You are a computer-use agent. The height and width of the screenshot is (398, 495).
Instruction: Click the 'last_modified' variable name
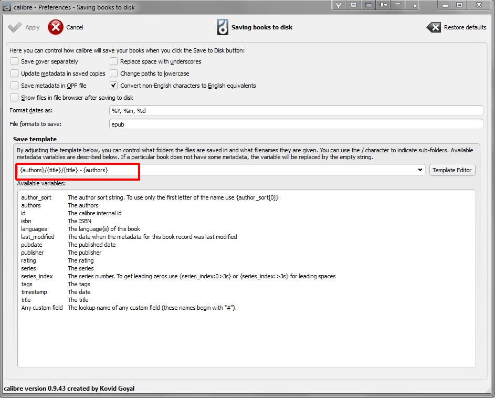38,237
